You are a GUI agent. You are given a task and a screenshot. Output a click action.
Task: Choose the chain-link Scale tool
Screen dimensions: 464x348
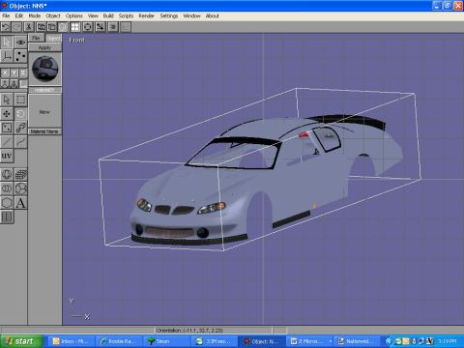(x=20, y=128)
